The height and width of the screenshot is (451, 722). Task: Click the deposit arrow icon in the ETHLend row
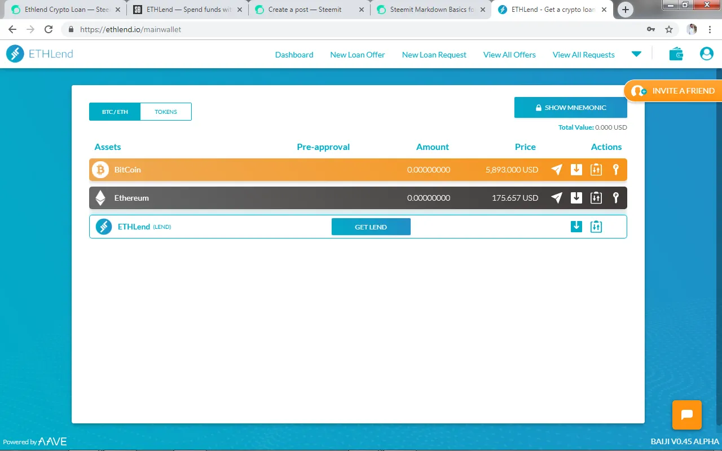click(576, 227)
